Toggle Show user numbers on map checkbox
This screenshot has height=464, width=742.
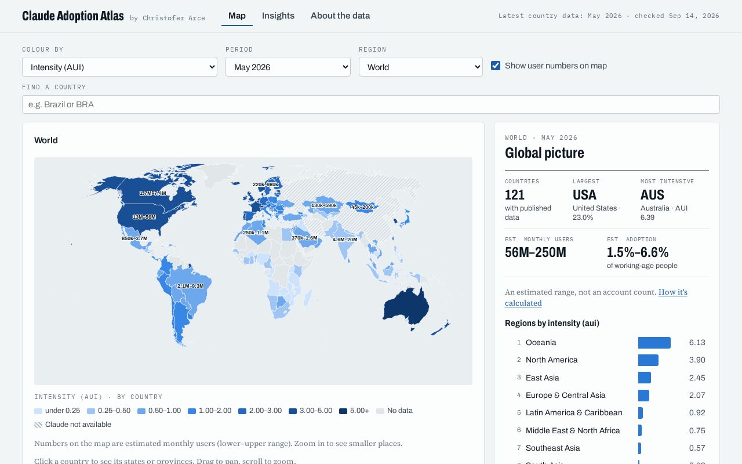pos(496,66)
